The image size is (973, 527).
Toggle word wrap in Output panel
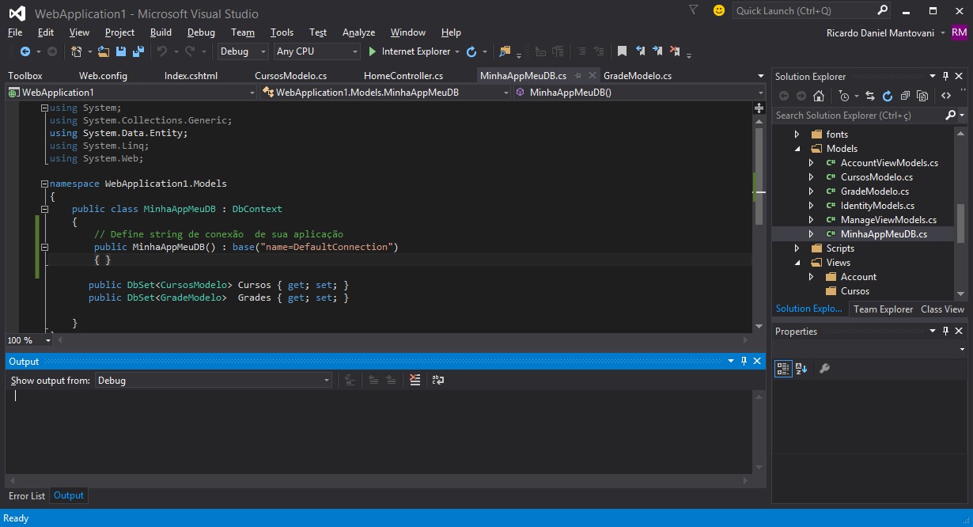point(437,381)
